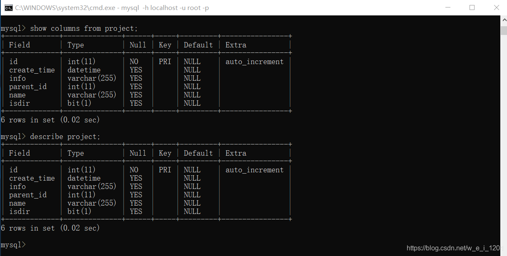Viewport: 507px width, 256px height.
Task: Select 'Key' header in show columns output
Action: point(165,45)
